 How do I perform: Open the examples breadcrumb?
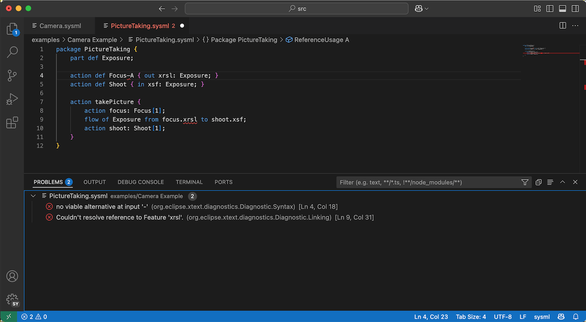(x=45, y=40)
